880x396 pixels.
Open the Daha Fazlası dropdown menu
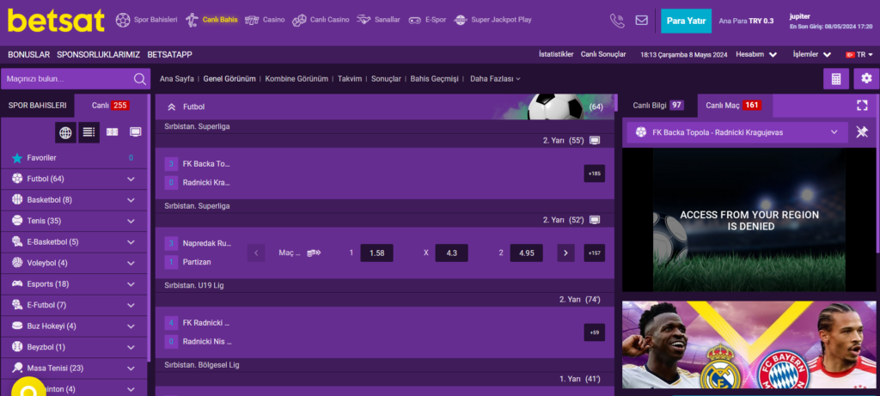(x=495, y=79)
